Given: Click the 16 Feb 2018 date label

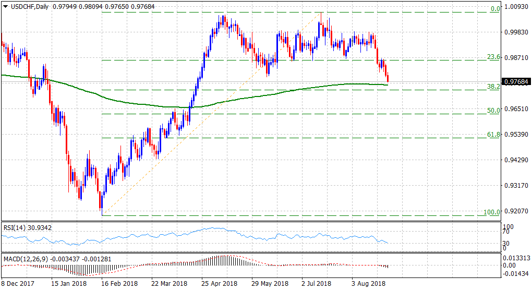Looking at the screenshot, I should 119,284.
